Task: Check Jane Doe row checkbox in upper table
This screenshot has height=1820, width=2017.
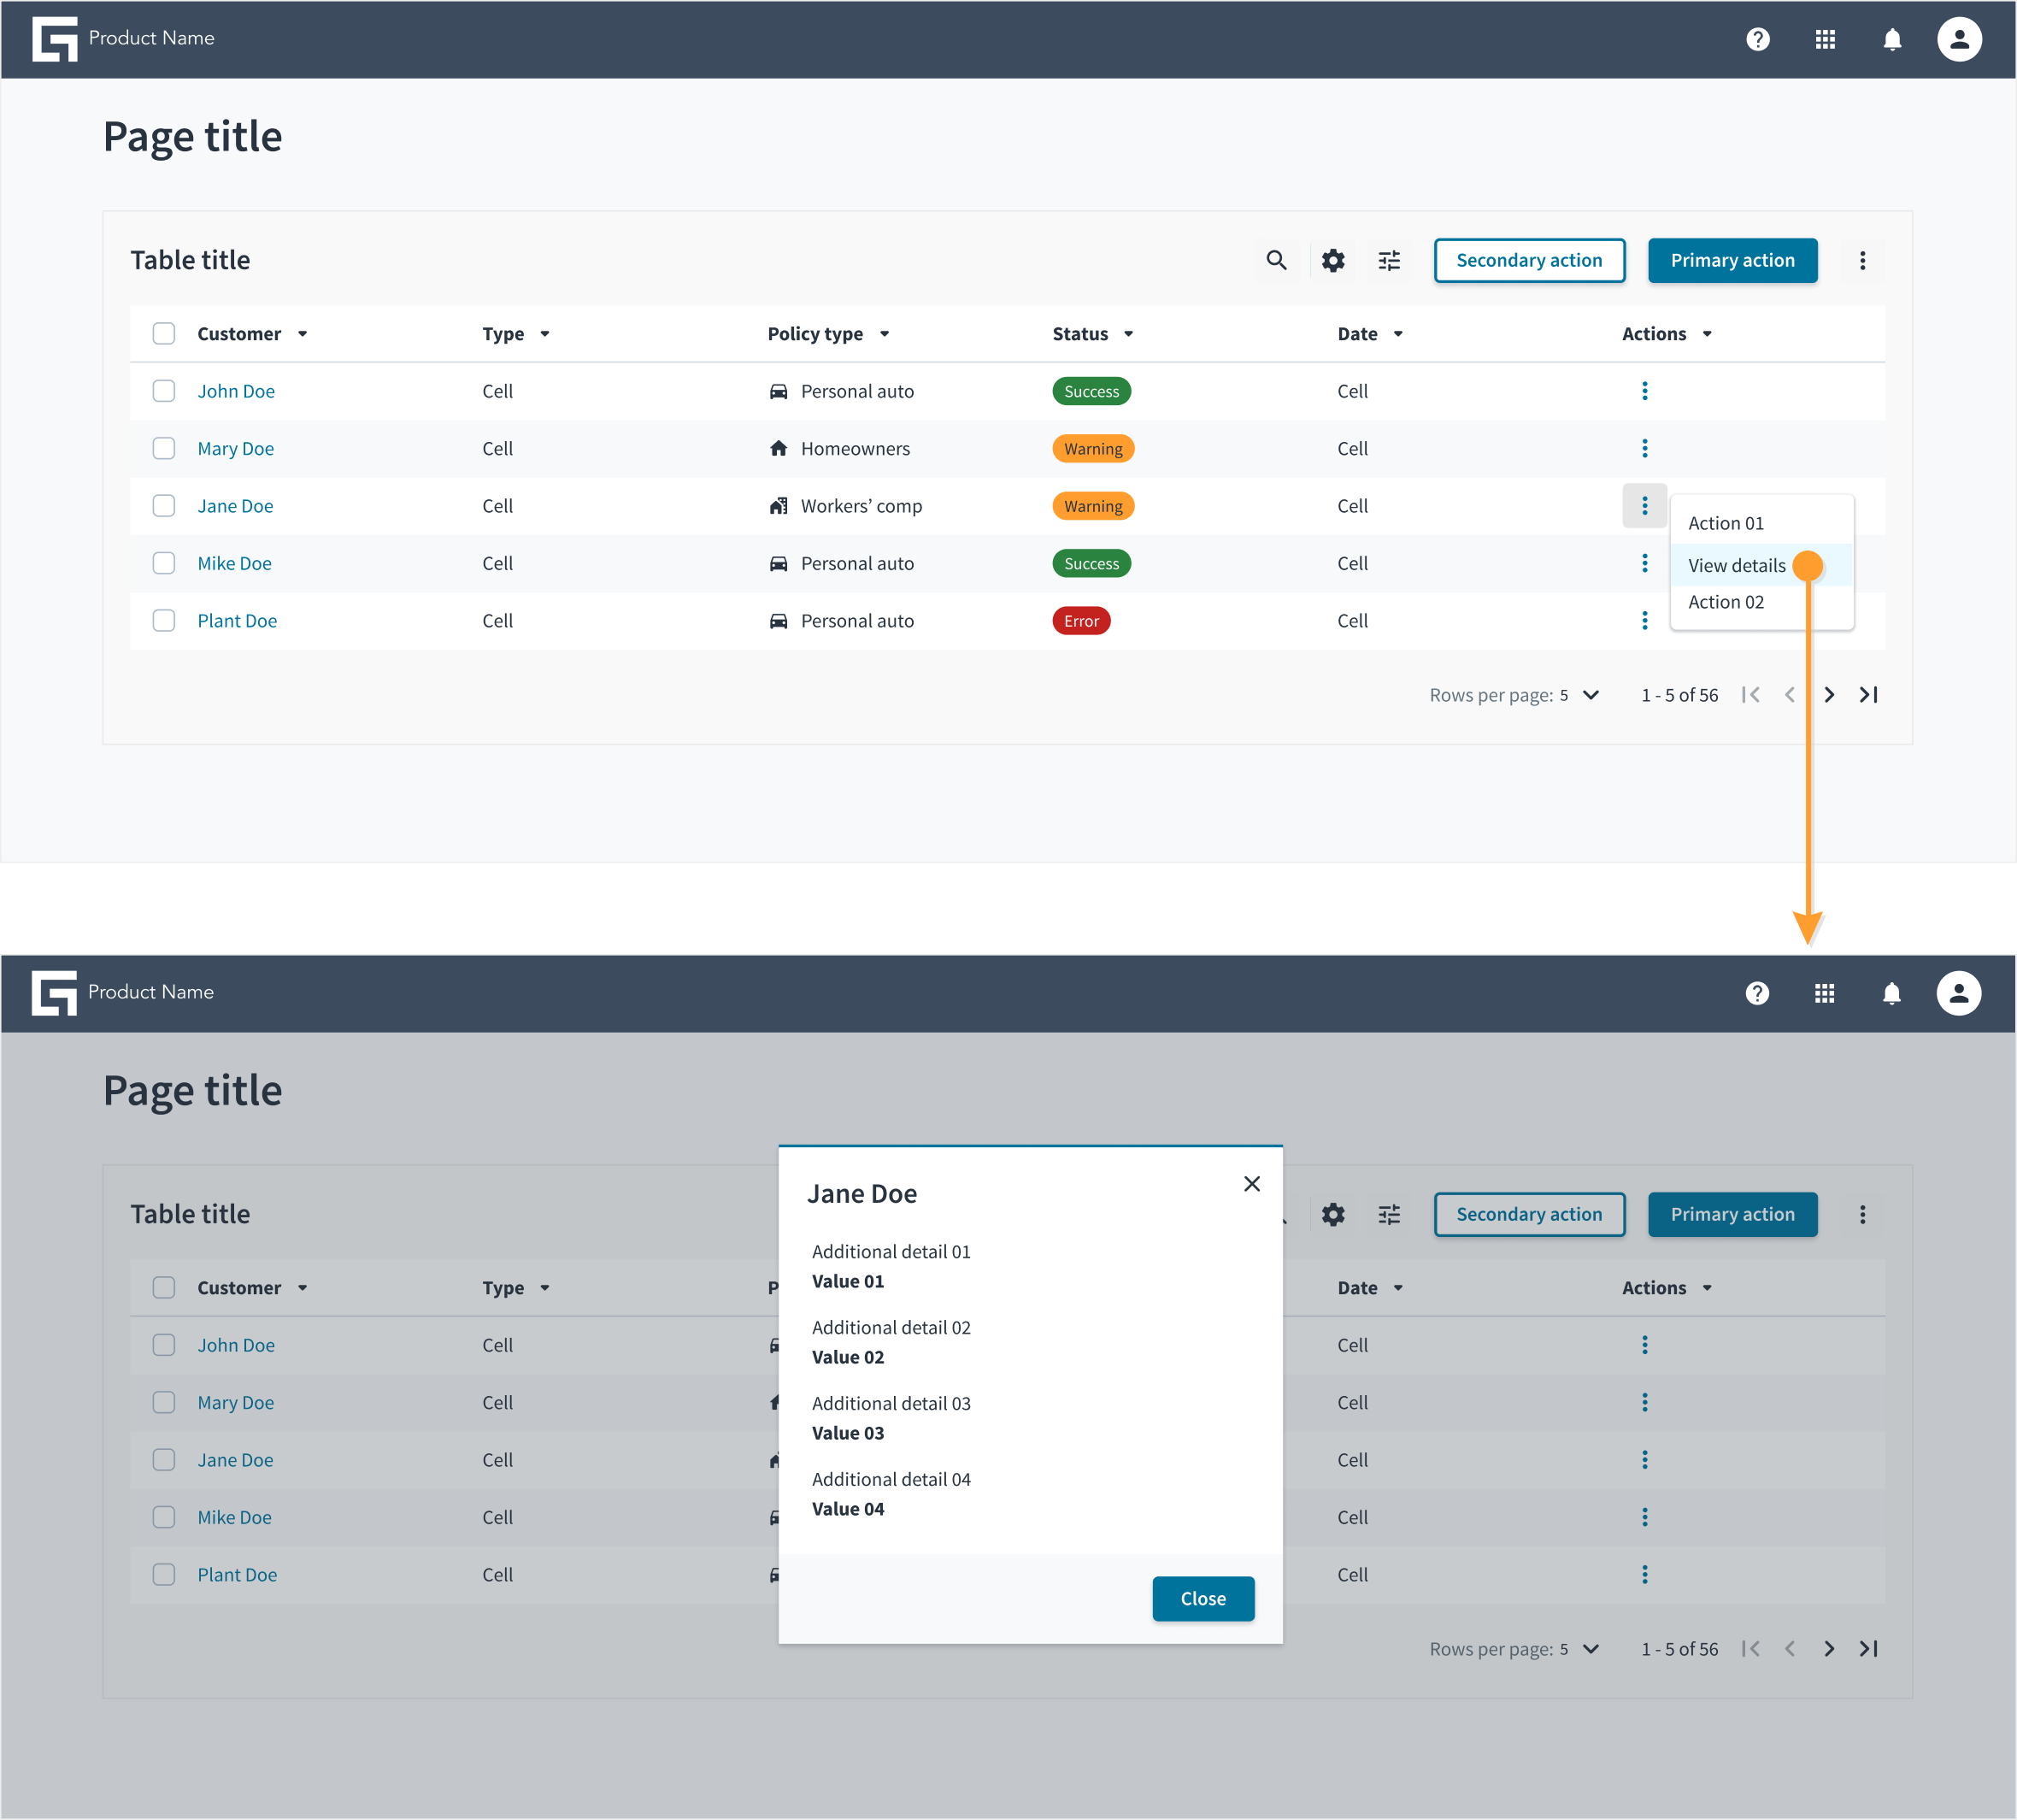Action: [164, 506]
